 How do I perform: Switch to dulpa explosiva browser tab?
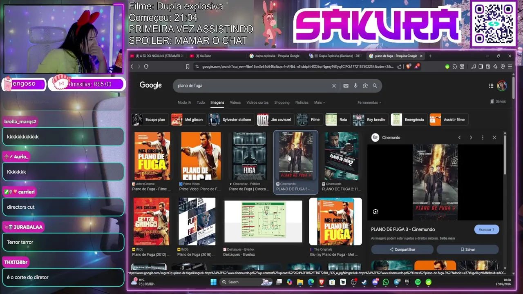click(x=275, y=56)
